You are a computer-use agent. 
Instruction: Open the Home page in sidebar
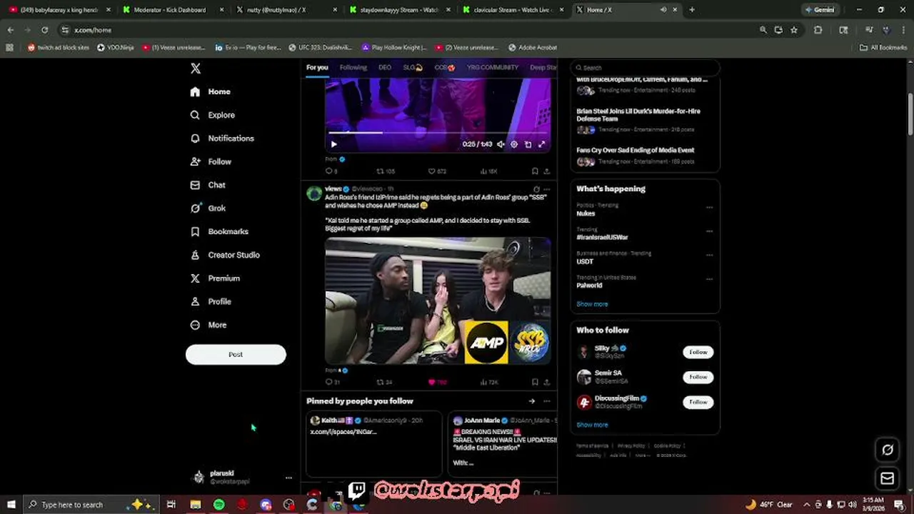[x=211, y=91]
